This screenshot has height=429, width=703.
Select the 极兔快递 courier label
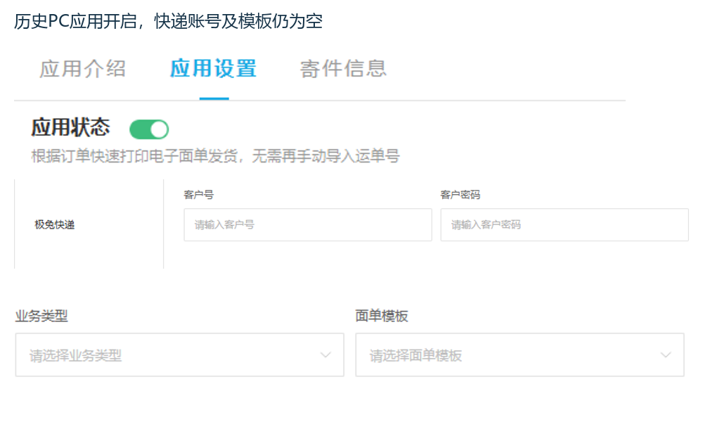pyautogui.click(x=55, y=225)
